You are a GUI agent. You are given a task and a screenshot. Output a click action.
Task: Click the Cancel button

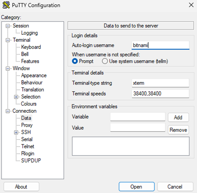tap(175, 186)
